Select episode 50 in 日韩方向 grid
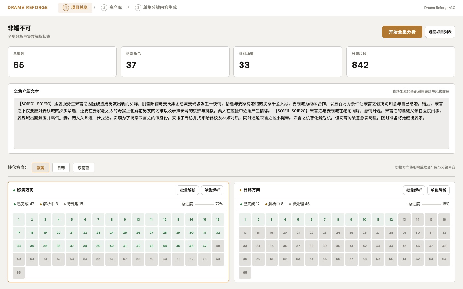Viewport: 463px width, 289px height. point(258,259)
